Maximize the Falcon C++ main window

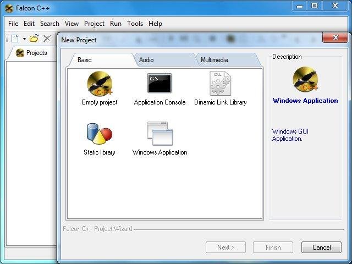[x=315, y=6]
